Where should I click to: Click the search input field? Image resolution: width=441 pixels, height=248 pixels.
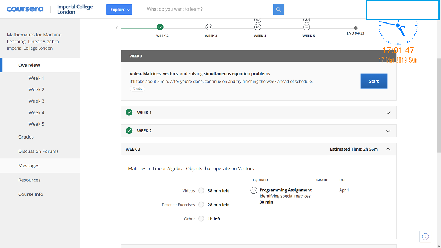(x=208, y=10)
